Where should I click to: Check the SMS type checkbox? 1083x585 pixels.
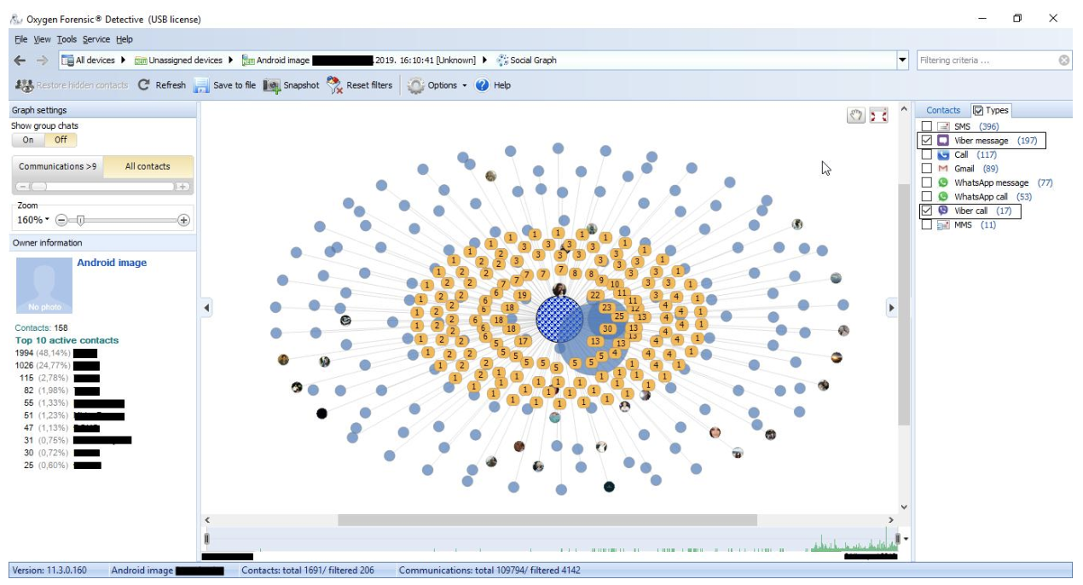(927, 127)
